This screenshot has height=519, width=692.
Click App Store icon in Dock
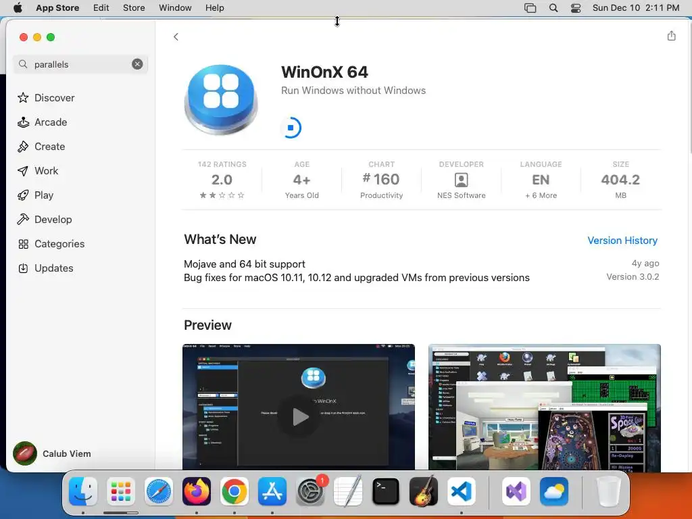tap(272, 491)
